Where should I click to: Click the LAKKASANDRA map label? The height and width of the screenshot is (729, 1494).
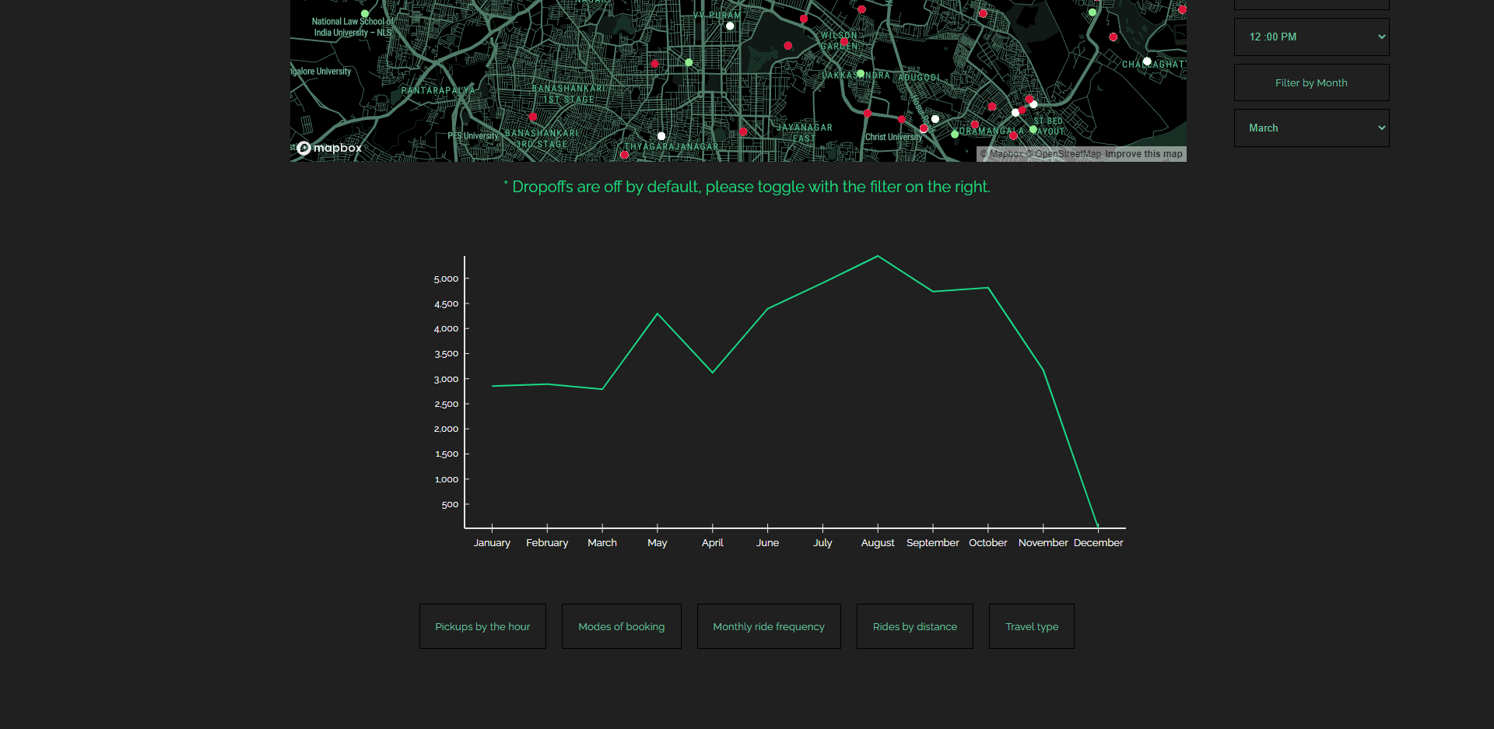[856, 75]
